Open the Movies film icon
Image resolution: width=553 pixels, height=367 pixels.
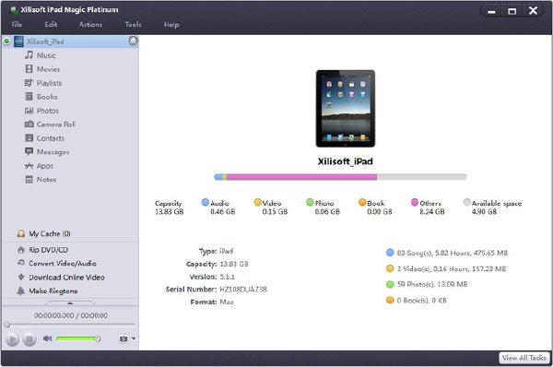(29, 69)
